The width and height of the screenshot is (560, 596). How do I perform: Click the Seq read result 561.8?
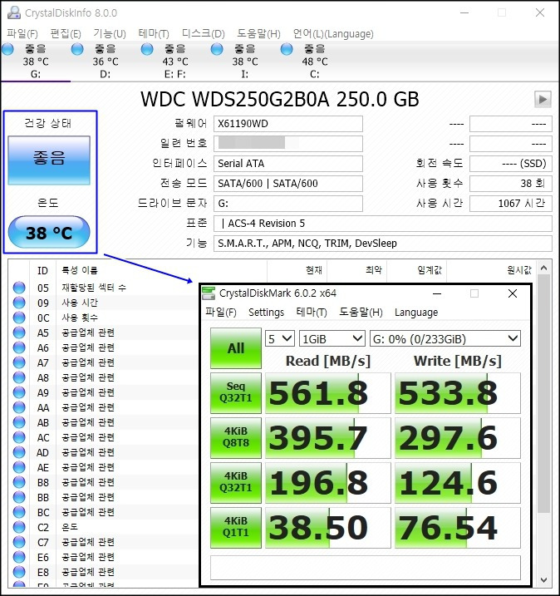coord(328,393)
